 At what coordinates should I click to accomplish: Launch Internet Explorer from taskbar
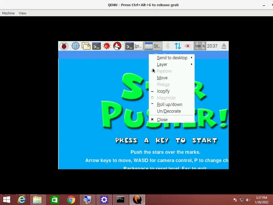click(22, 200)
